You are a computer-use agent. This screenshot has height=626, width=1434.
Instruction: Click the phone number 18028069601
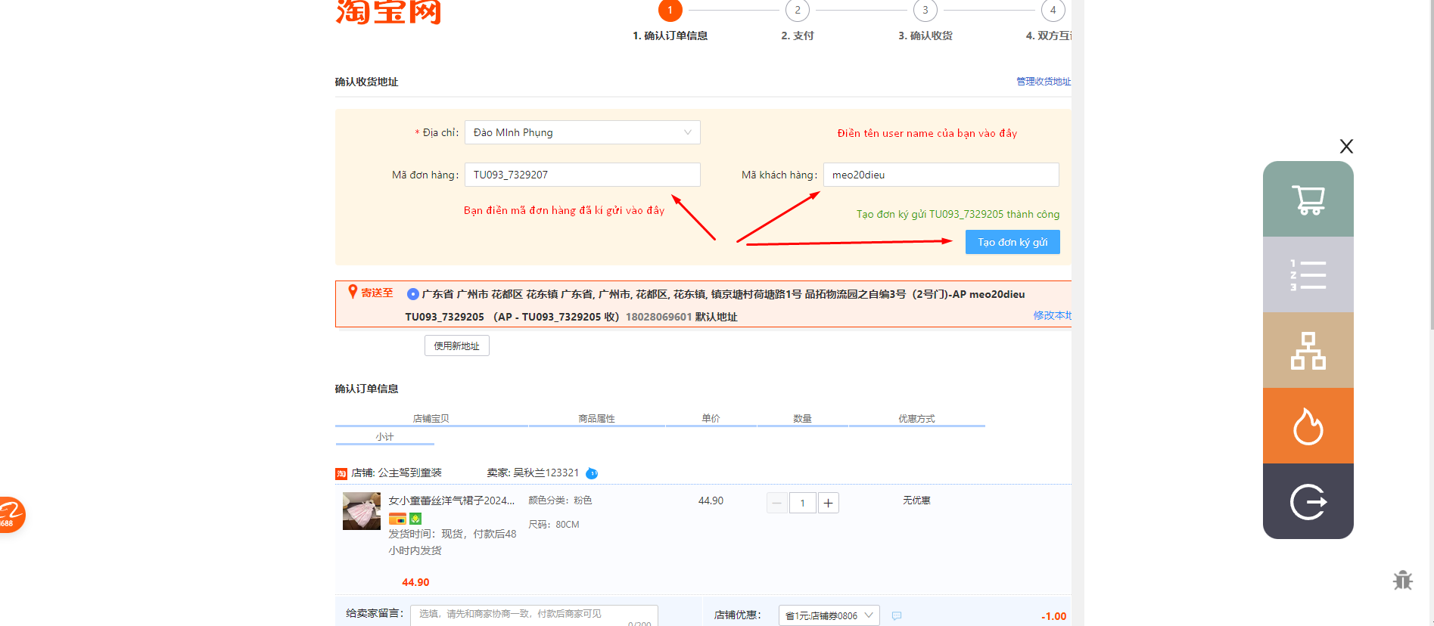pyautogui.click(x=658, y=317)
